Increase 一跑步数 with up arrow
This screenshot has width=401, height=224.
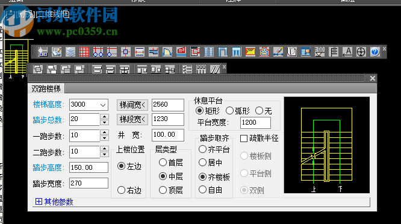(104, 132)
